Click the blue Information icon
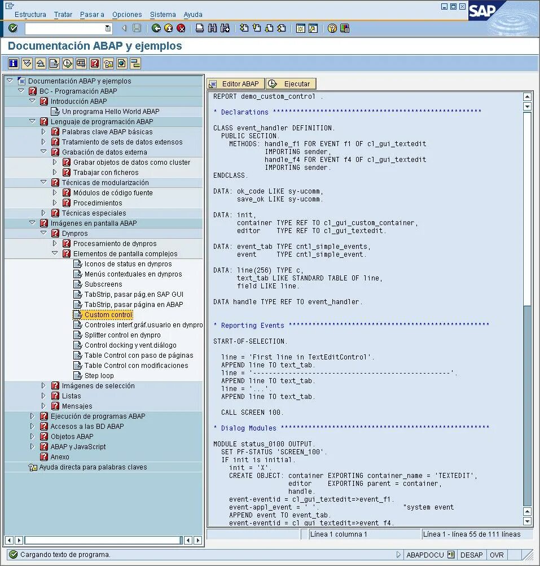540x566 pixels. [14, 64]
